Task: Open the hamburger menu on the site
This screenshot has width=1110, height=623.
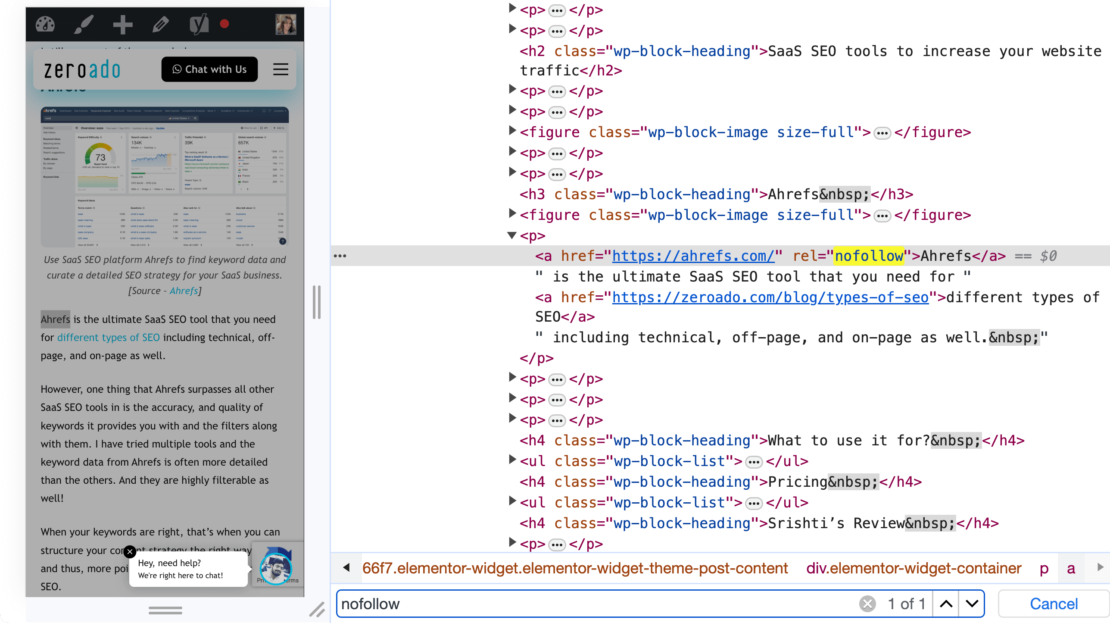Action: [x=281, y=69]
